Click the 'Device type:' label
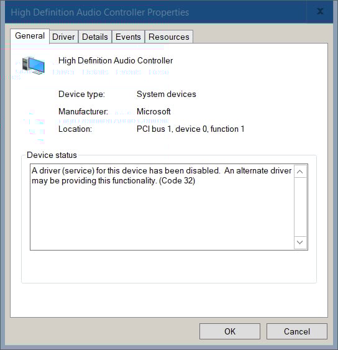The height and width of the screenshot is (350, 338). (81, 94)
